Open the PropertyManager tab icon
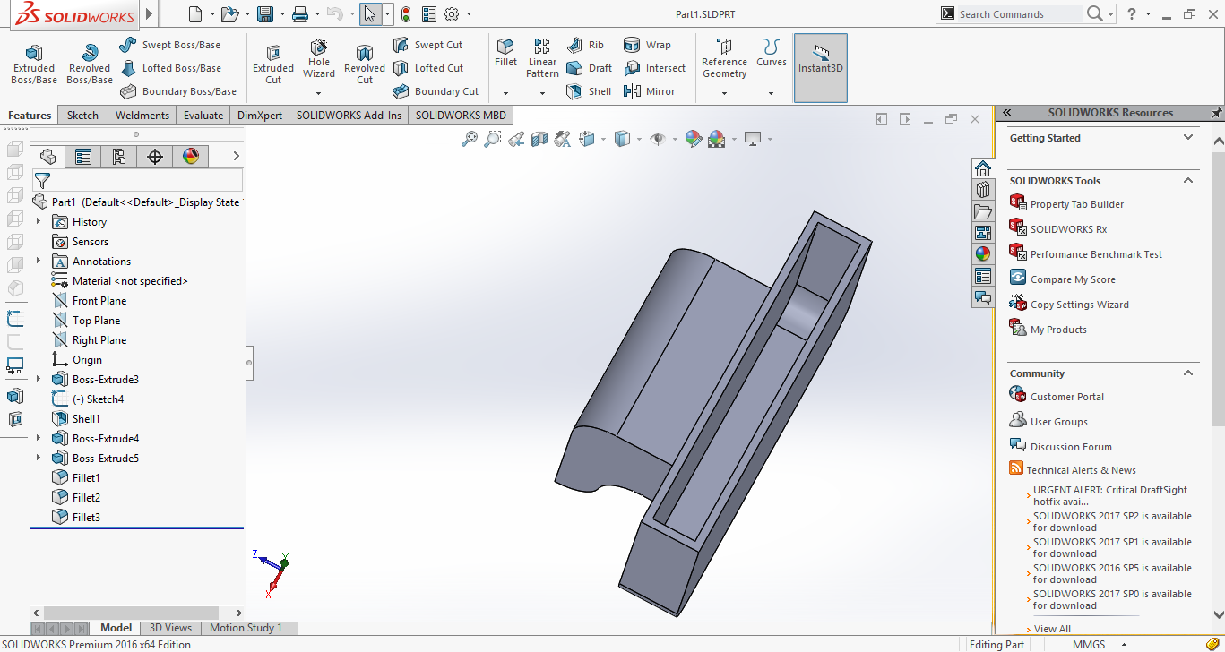 pyautogui.click(x=83, y=157)
